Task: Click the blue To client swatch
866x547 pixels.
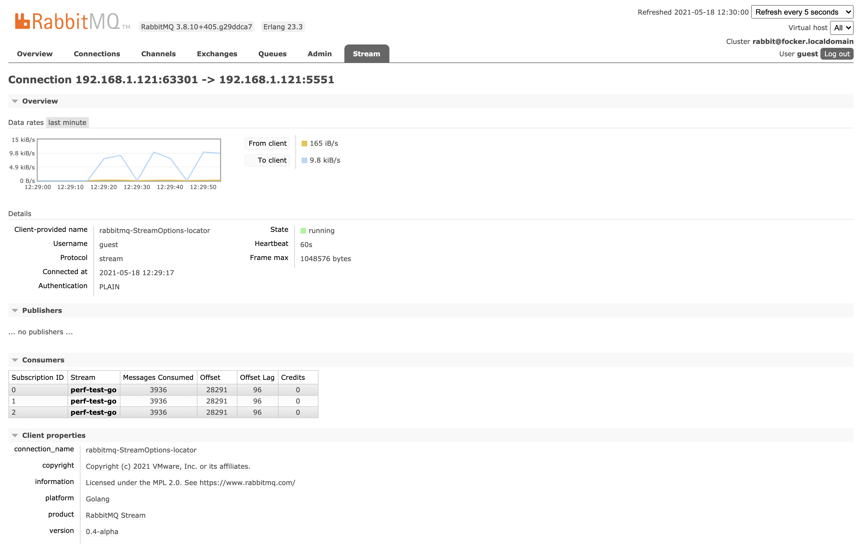Action: (x=304, y=160)
